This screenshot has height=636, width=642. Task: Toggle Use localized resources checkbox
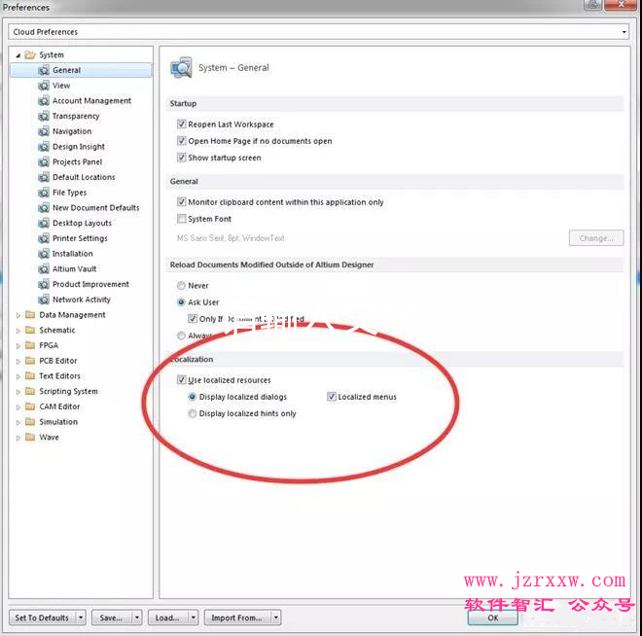(x=181, y=380)
